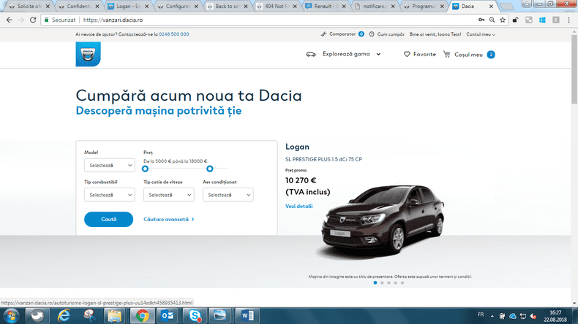
Task: Open the Tip cutie de viteze dropdown
Action: tap(169, 195)
